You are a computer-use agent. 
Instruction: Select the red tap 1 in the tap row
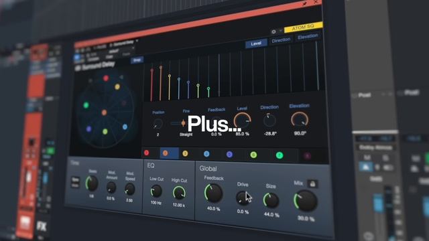[147, 153]
